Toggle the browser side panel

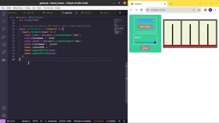pyautogui.click(x=205, y=10)
